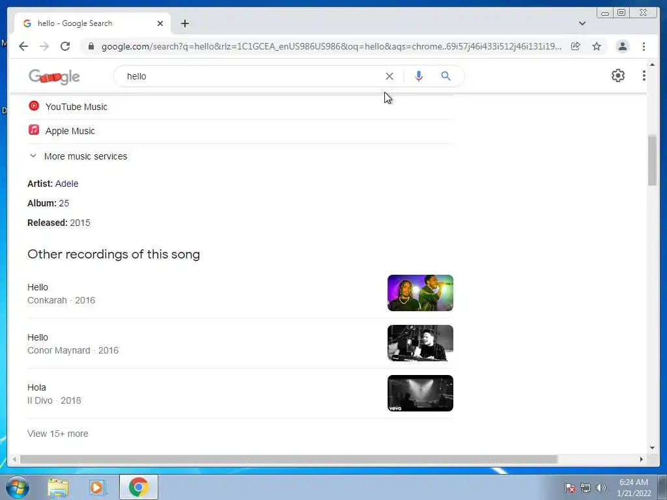View site security lock info
667x500 pixels.
[91, 46]
